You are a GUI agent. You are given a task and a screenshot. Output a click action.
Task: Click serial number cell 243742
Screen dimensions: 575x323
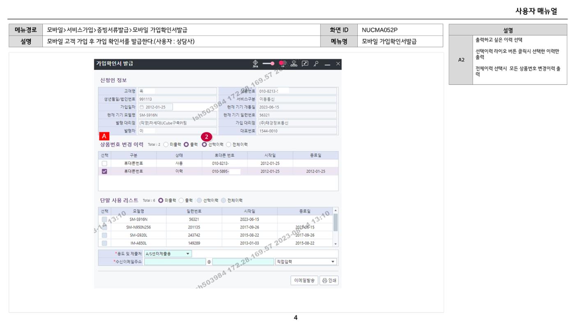tap(194, 235)
